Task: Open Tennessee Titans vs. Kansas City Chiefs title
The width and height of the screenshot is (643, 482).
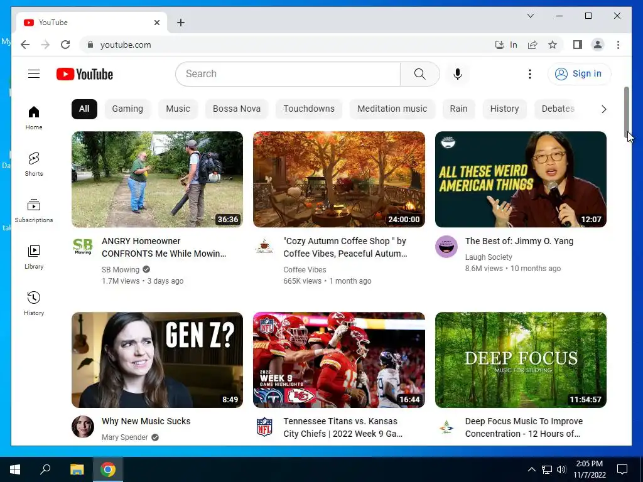Action: point(343,427)
